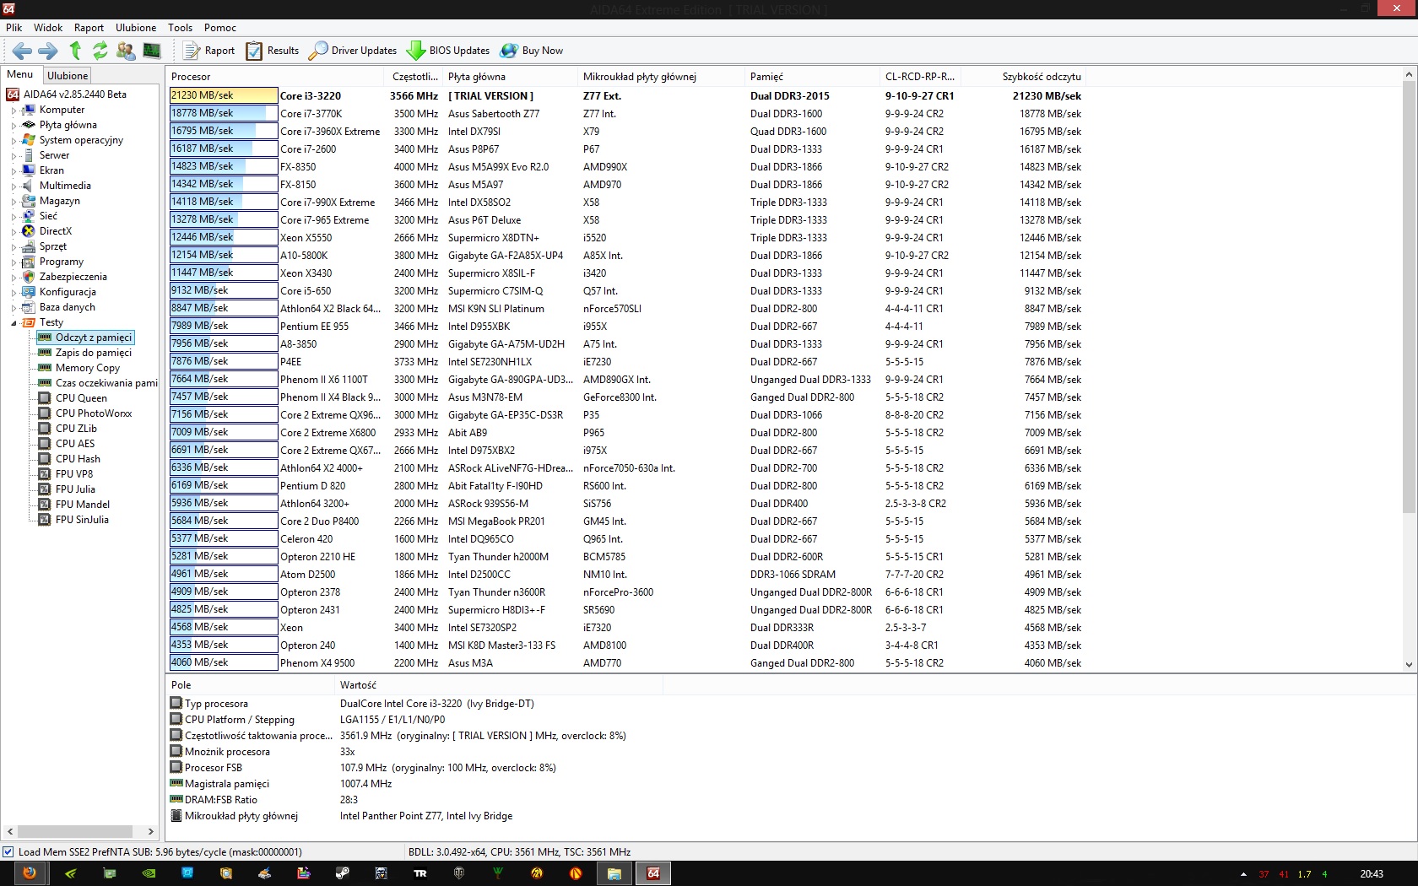Select the AIDA64 v2.85.2440 Beta root node
This screenshot has height=886, width=1418.
tap(75, 95)
